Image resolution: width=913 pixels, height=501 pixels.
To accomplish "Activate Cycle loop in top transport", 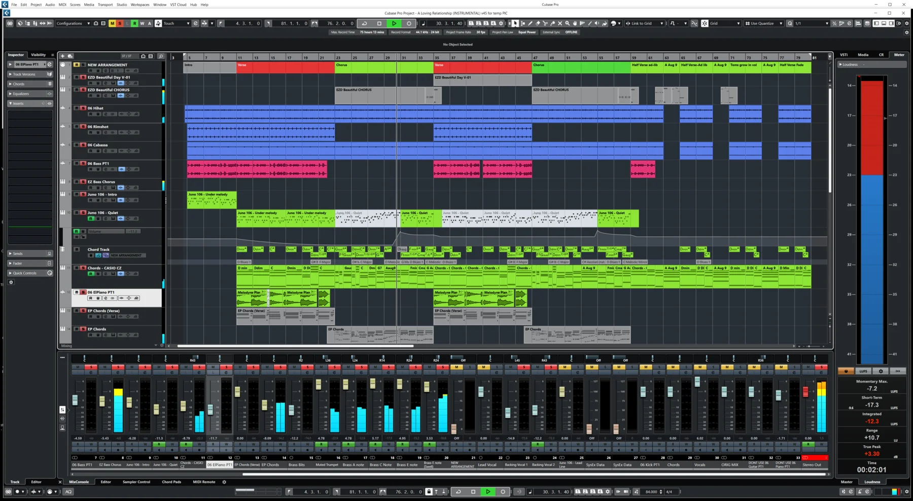I will coord(364,23).
